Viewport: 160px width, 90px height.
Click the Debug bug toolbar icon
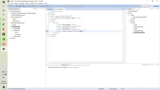coord(16,6)
